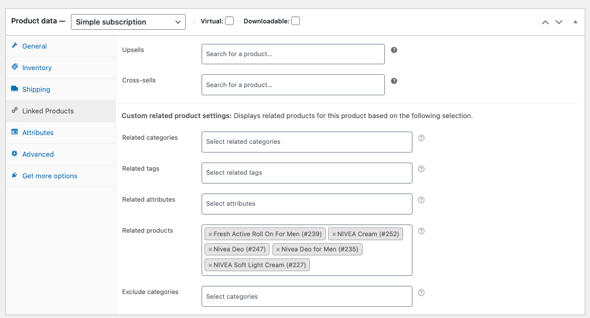Click help icon for Related attributes
Image resolution: width=590 pixels, height=318 pixels.
(x=421, y=200)
